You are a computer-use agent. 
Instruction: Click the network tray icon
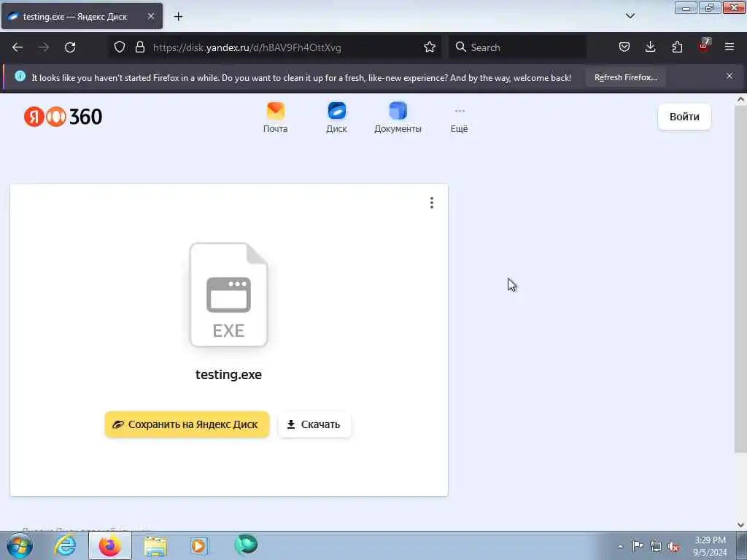click(656, 547)
